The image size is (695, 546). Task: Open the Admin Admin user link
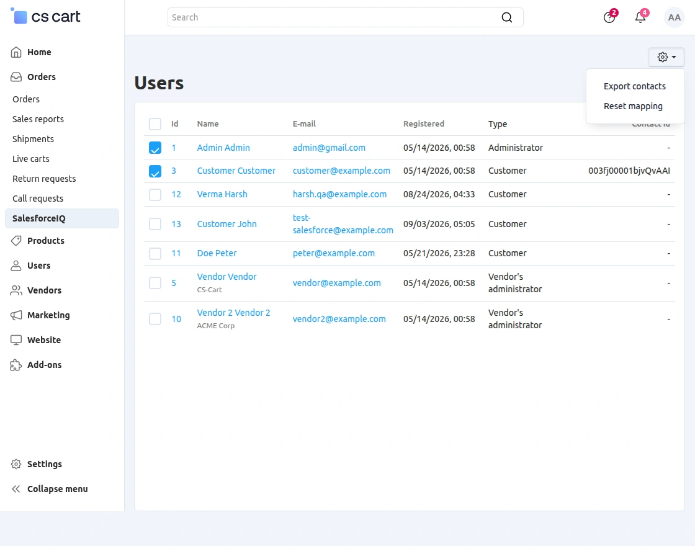point(223,148)
